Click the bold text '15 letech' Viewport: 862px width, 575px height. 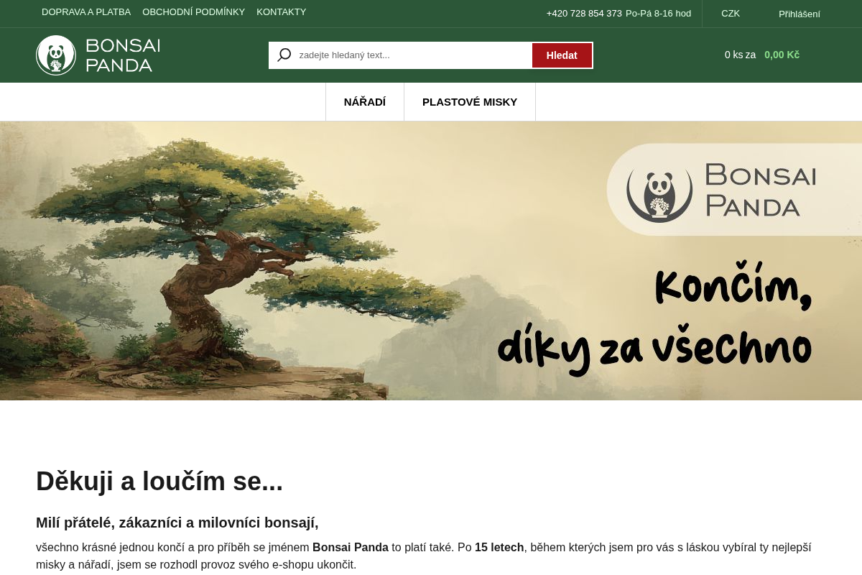pyautogui.click(x=499, y=548)
